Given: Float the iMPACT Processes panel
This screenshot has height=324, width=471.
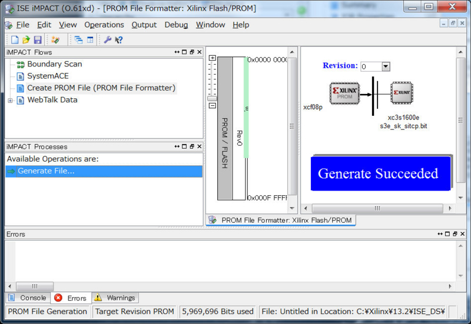Looking at the screenshot, I should (192, 146).
